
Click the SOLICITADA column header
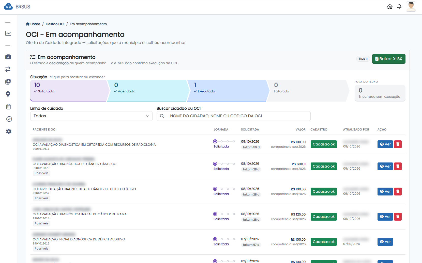click(x=250, y=129)
